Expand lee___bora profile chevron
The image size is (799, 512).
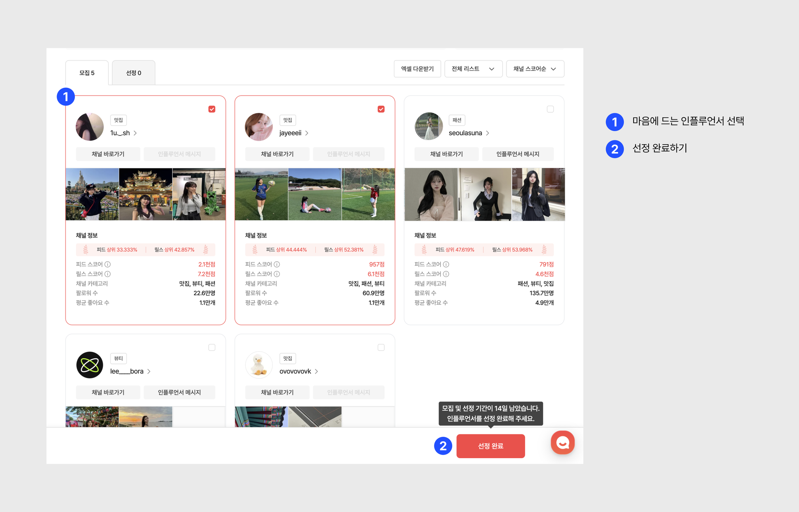tap(149, 371)
